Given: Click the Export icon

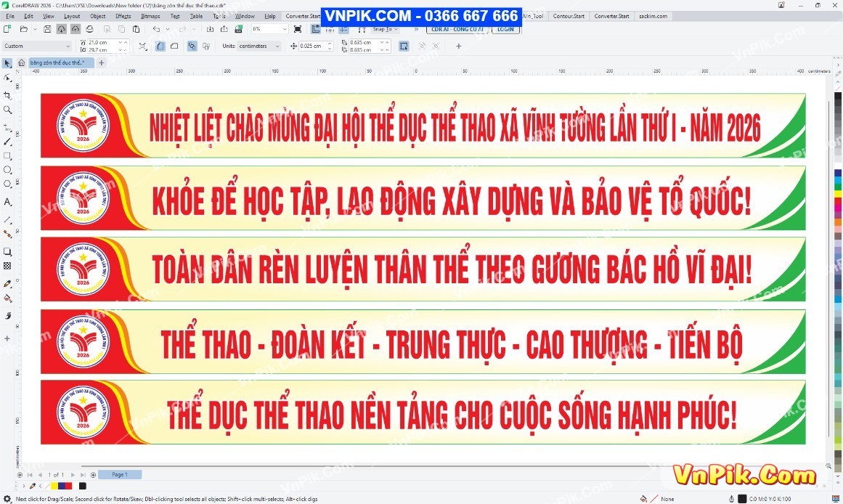Looking at the screenshot, I should (x=224, y=29).
